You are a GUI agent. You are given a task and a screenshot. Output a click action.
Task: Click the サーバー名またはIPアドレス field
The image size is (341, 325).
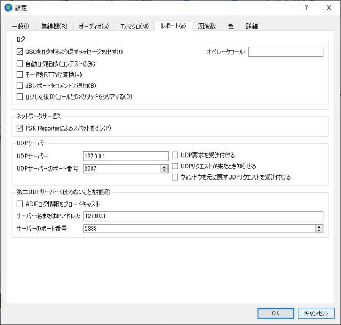pos(204,216)
